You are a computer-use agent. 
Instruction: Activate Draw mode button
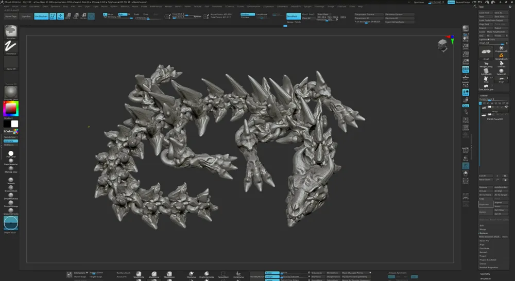pos(60,16)
